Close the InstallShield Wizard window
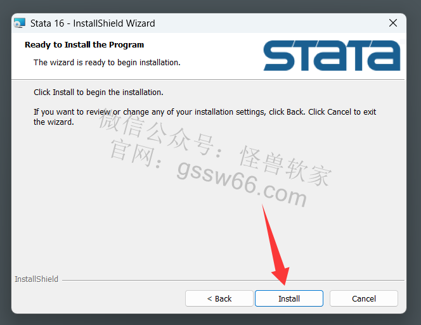Image resolution: width=421 pixels, height=325 pixels. [x=393, y=23]
